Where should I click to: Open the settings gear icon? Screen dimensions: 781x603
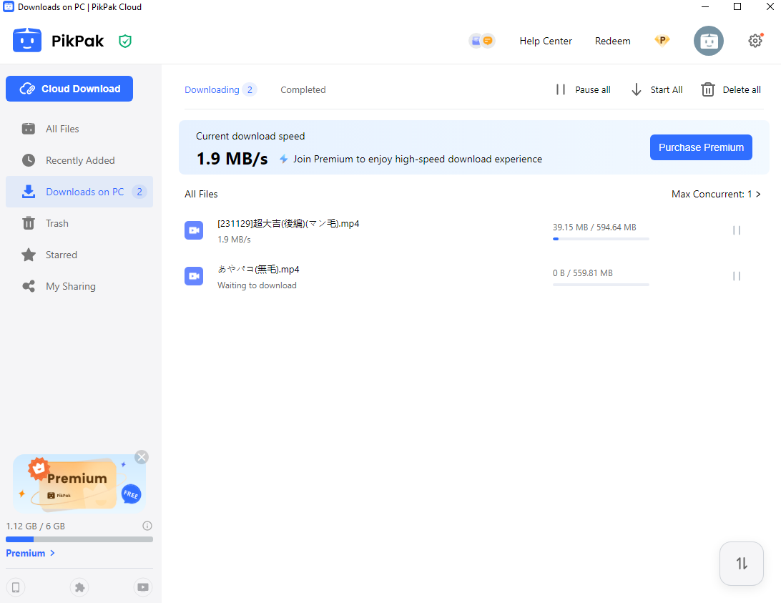pos(755,41)
